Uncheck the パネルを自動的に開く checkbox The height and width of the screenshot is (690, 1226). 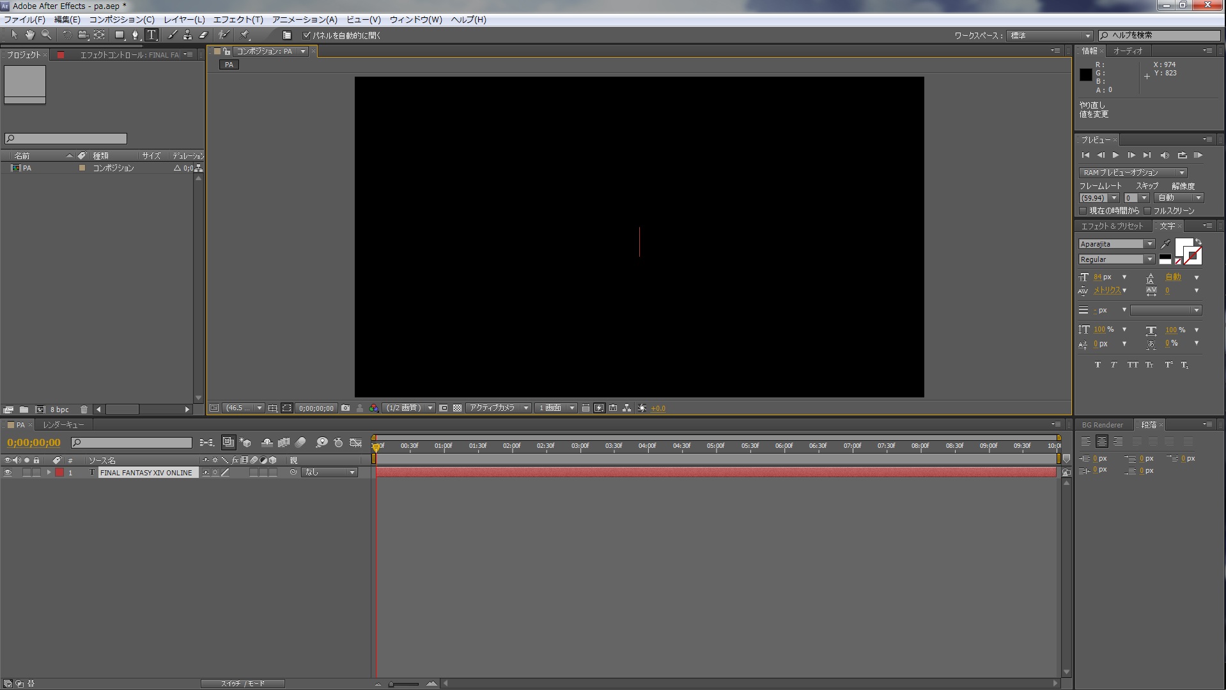(307, 35)
